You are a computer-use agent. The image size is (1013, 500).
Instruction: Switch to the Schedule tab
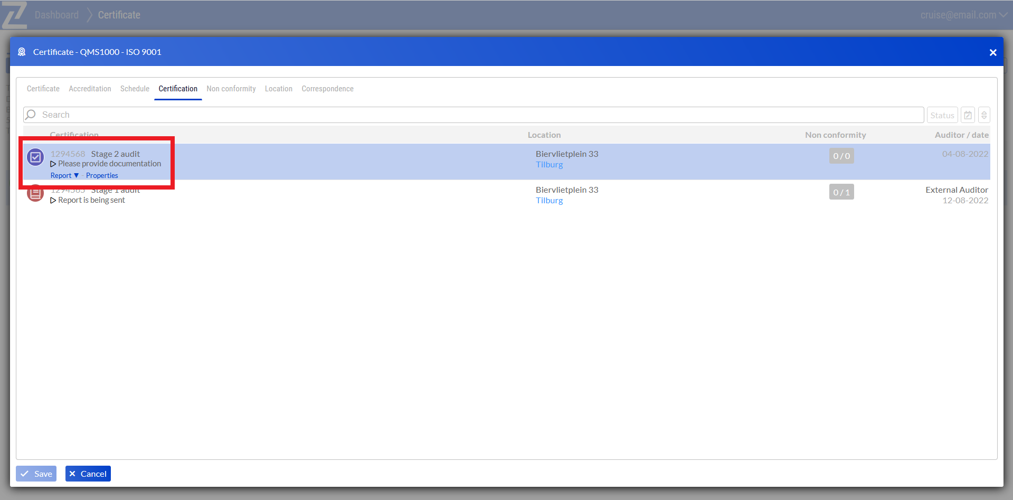[x=135, y=89]
